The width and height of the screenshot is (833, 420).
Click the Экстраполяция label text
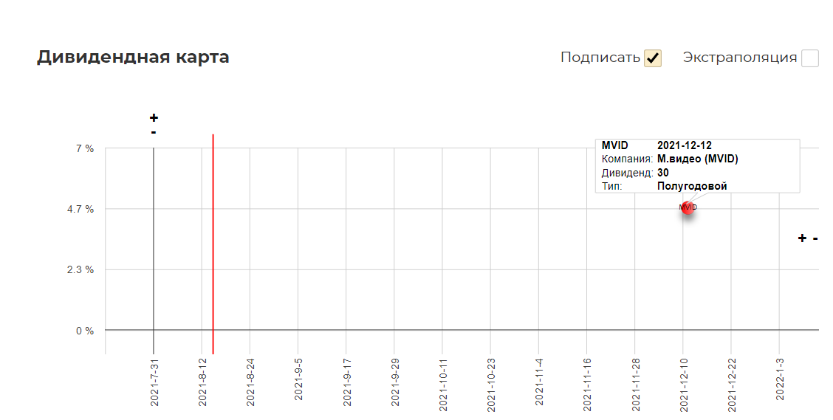(x=739, y=58)
